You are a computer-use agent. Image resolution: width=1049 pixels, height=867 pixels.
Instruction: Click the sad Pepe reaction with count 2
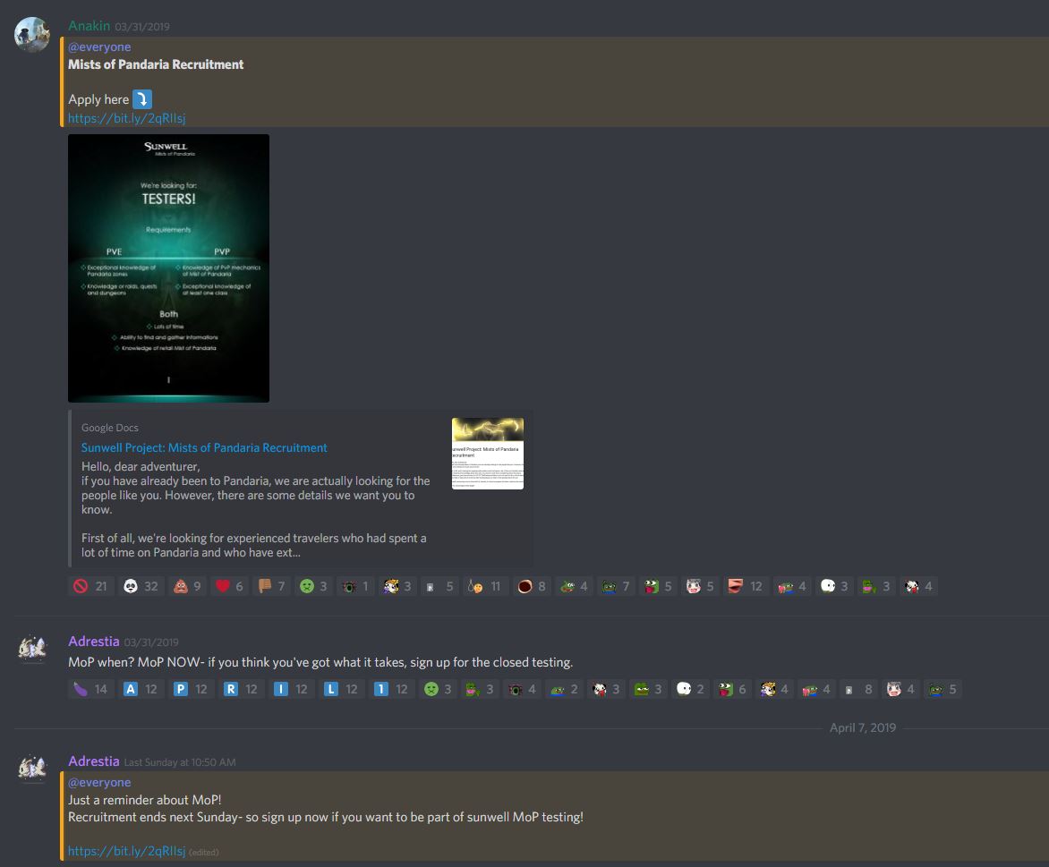tap(566, 689)
